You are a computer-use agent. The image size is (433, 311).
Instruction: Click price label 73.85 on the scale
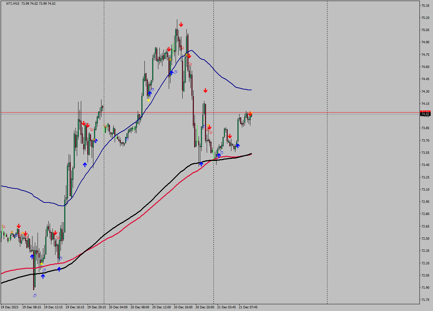(425, 128)
